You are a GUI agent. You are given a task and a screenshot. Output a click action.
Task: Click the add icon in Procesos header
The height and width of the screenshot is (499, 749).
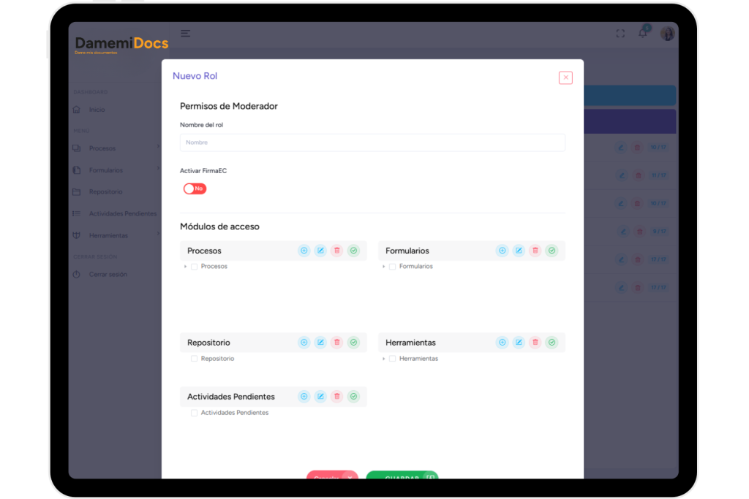point(304,251)
